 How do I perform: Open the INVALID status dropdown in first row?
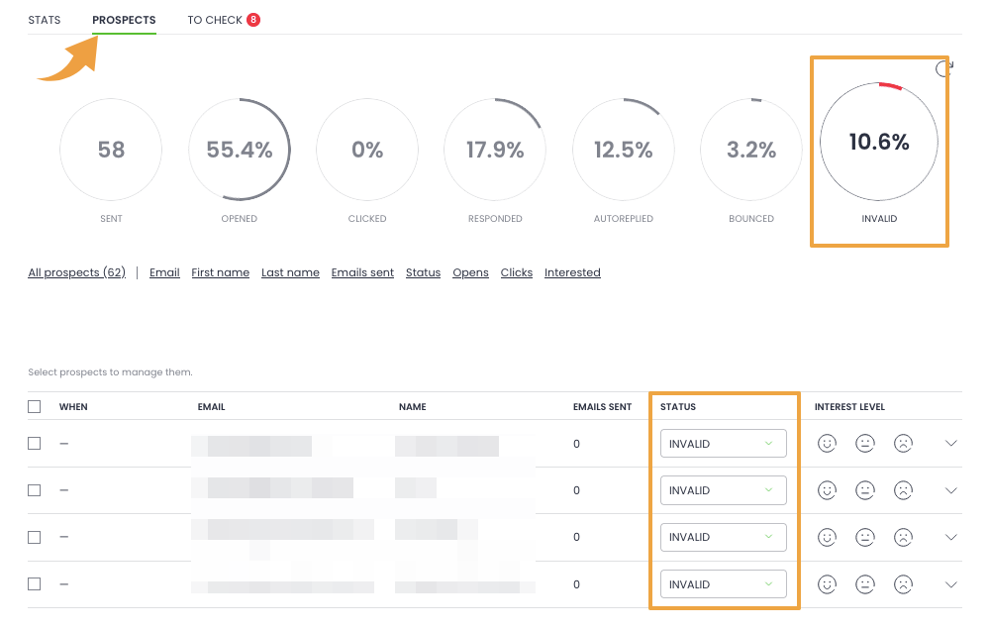723,444
